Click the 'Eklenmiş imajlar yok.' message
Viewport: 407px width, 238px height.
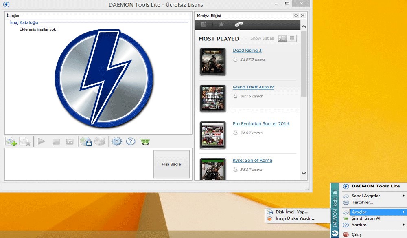[x=38, y=29]
